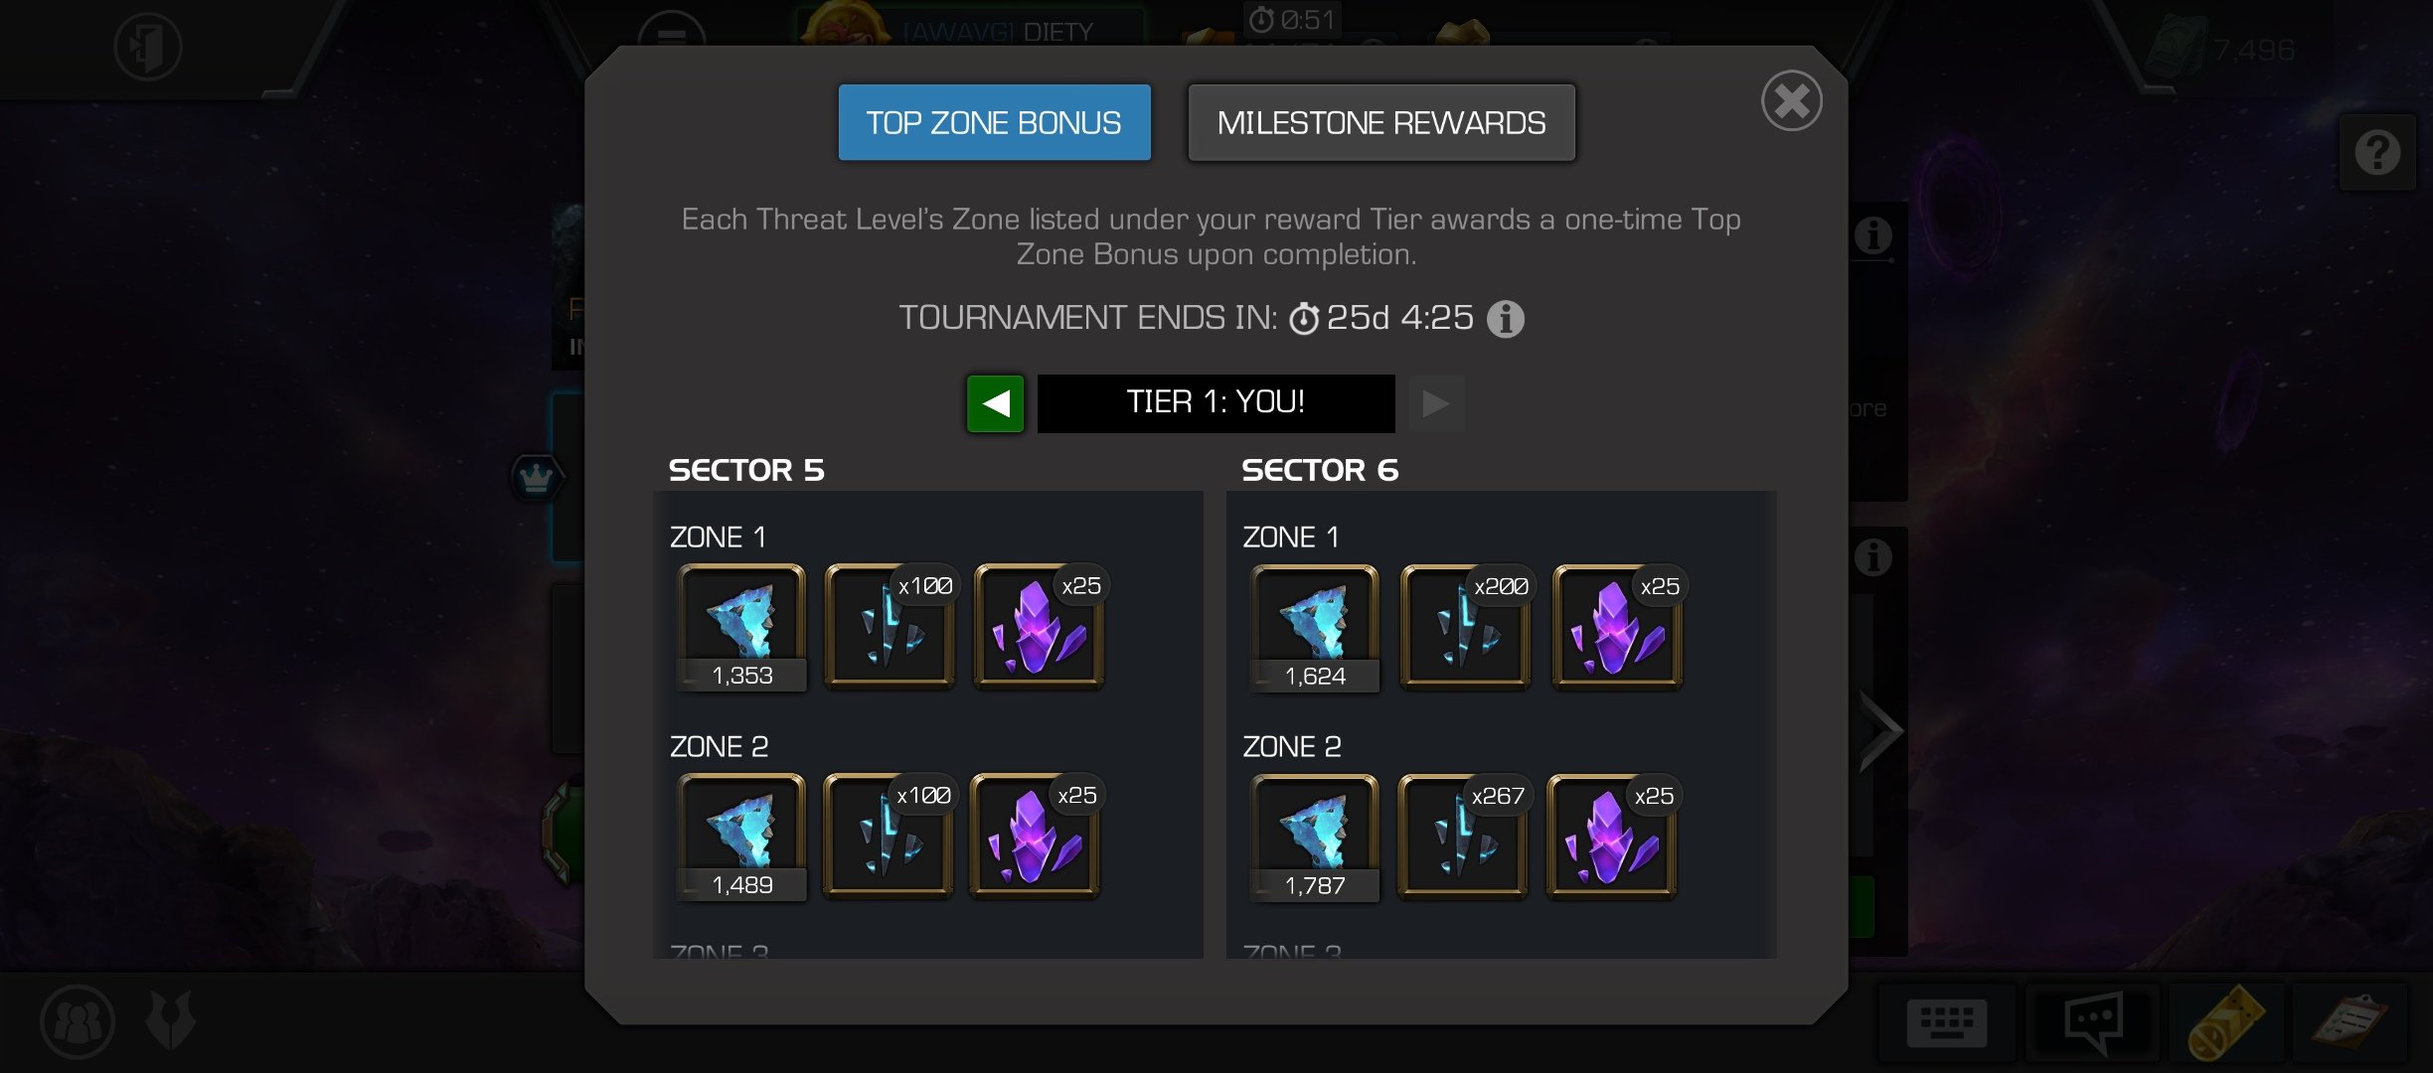Select the Top Zone Bonus tab
This screenshot has width=2433, height=1073.
tap(994, 122)
